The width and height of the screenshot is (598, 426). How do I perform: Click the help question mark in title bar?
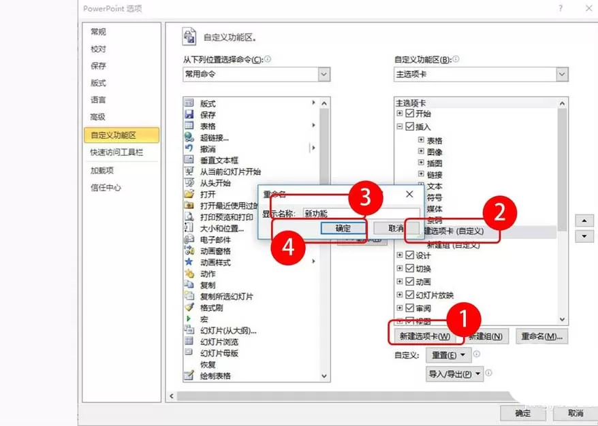tap(561, 8)
